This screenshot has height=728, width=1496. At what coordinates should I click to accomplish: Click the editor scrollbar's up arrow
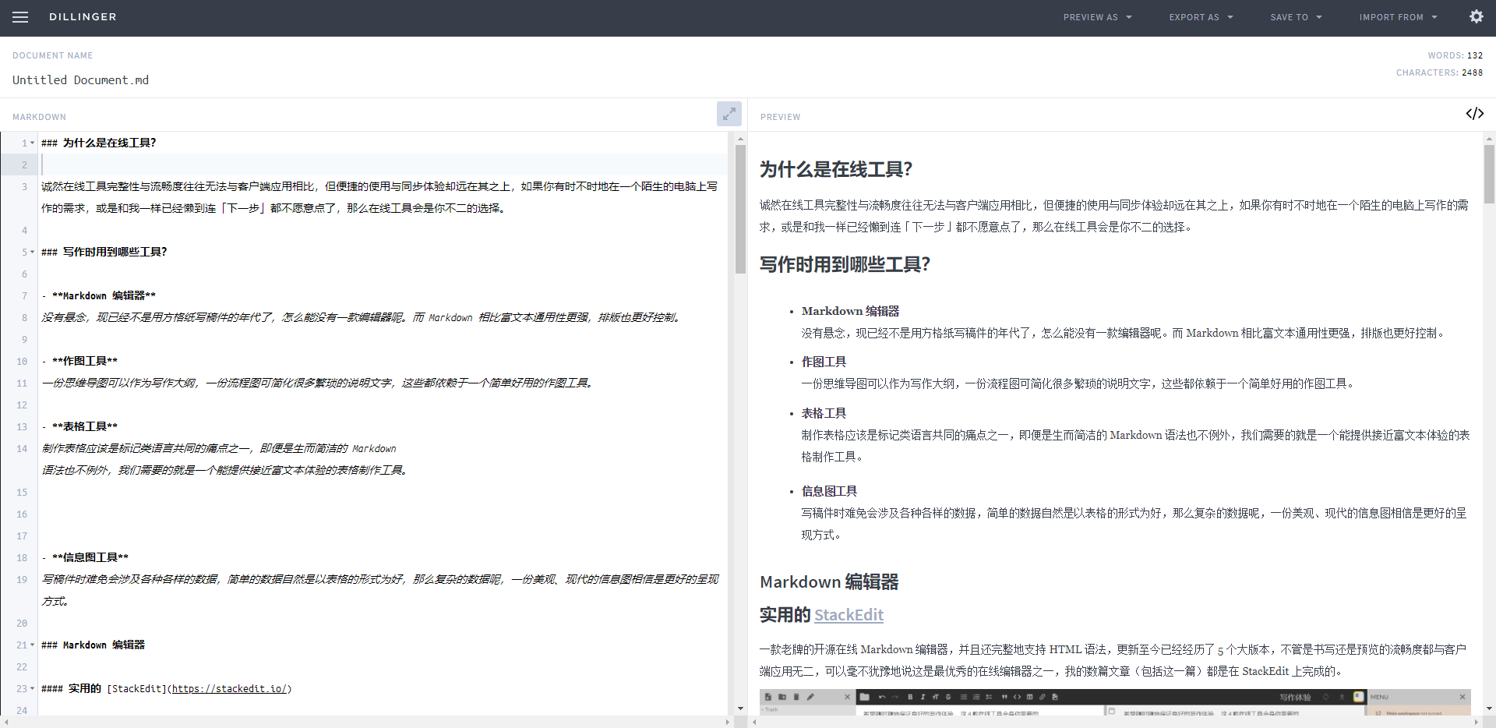740,138
